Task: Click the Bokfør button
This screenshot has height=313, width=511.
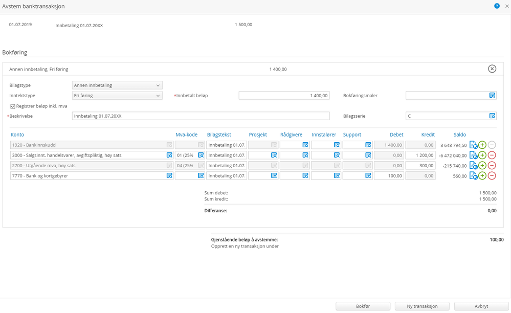Action: [363, 306]
